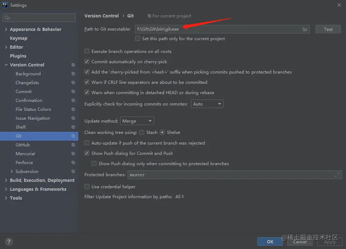Open the Keymap settings page
Screen dimensions: 346x249
pos(18,38)
